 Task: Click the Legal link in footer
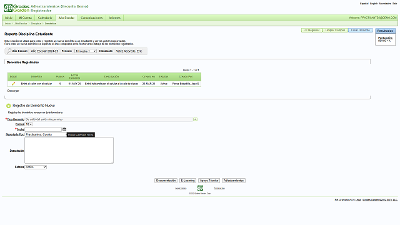click(x=358, y=200)
